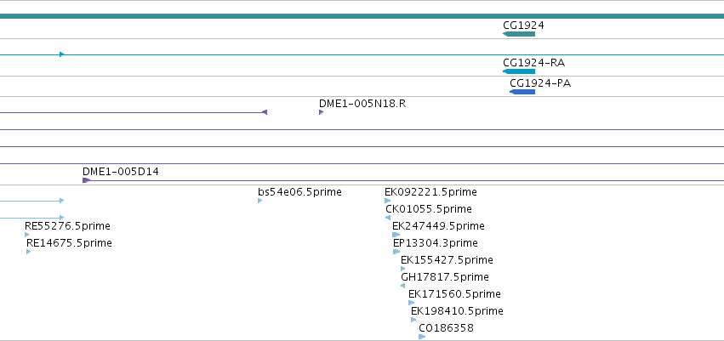Click the bs54e06.5prime arrow glyph
Image resolution: width=724 pixels, height=341 pixels.
[x=260, y=201]
